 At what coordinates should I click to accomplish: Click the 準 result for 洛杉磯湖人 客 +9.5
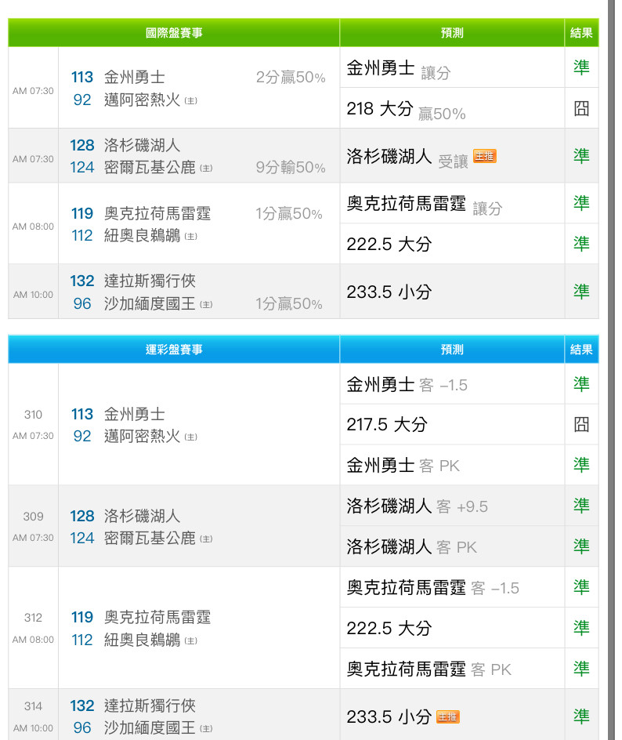tap(581, 506)
